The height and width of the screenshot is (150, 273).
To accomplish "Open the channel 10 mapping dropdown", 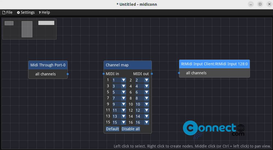I will point(142,104).
